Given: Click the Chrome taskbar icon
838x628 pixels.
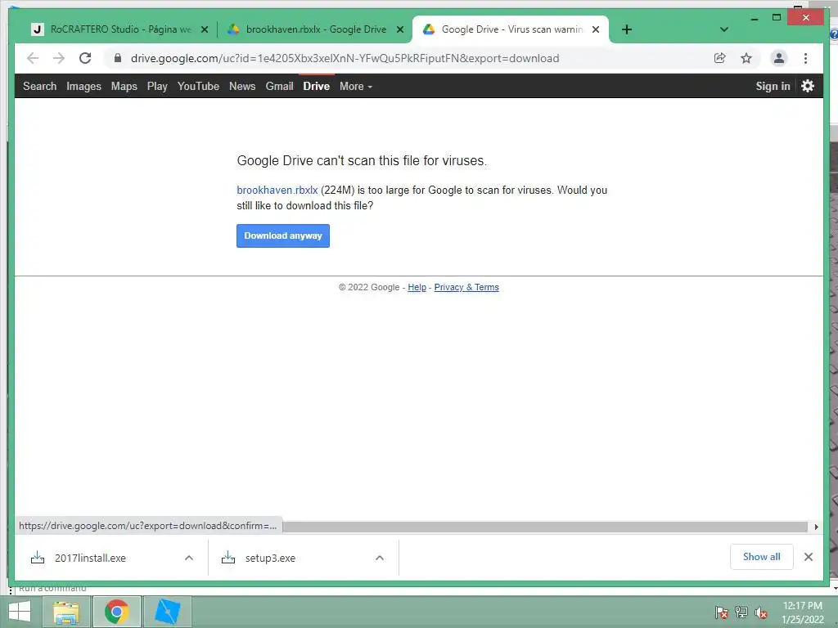Looking at the screenshot, I should (117, 612).
